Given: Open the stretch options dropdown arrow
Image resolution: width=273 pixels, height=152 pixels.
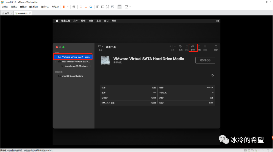Looking at the screenshot, I should point(130,7).
